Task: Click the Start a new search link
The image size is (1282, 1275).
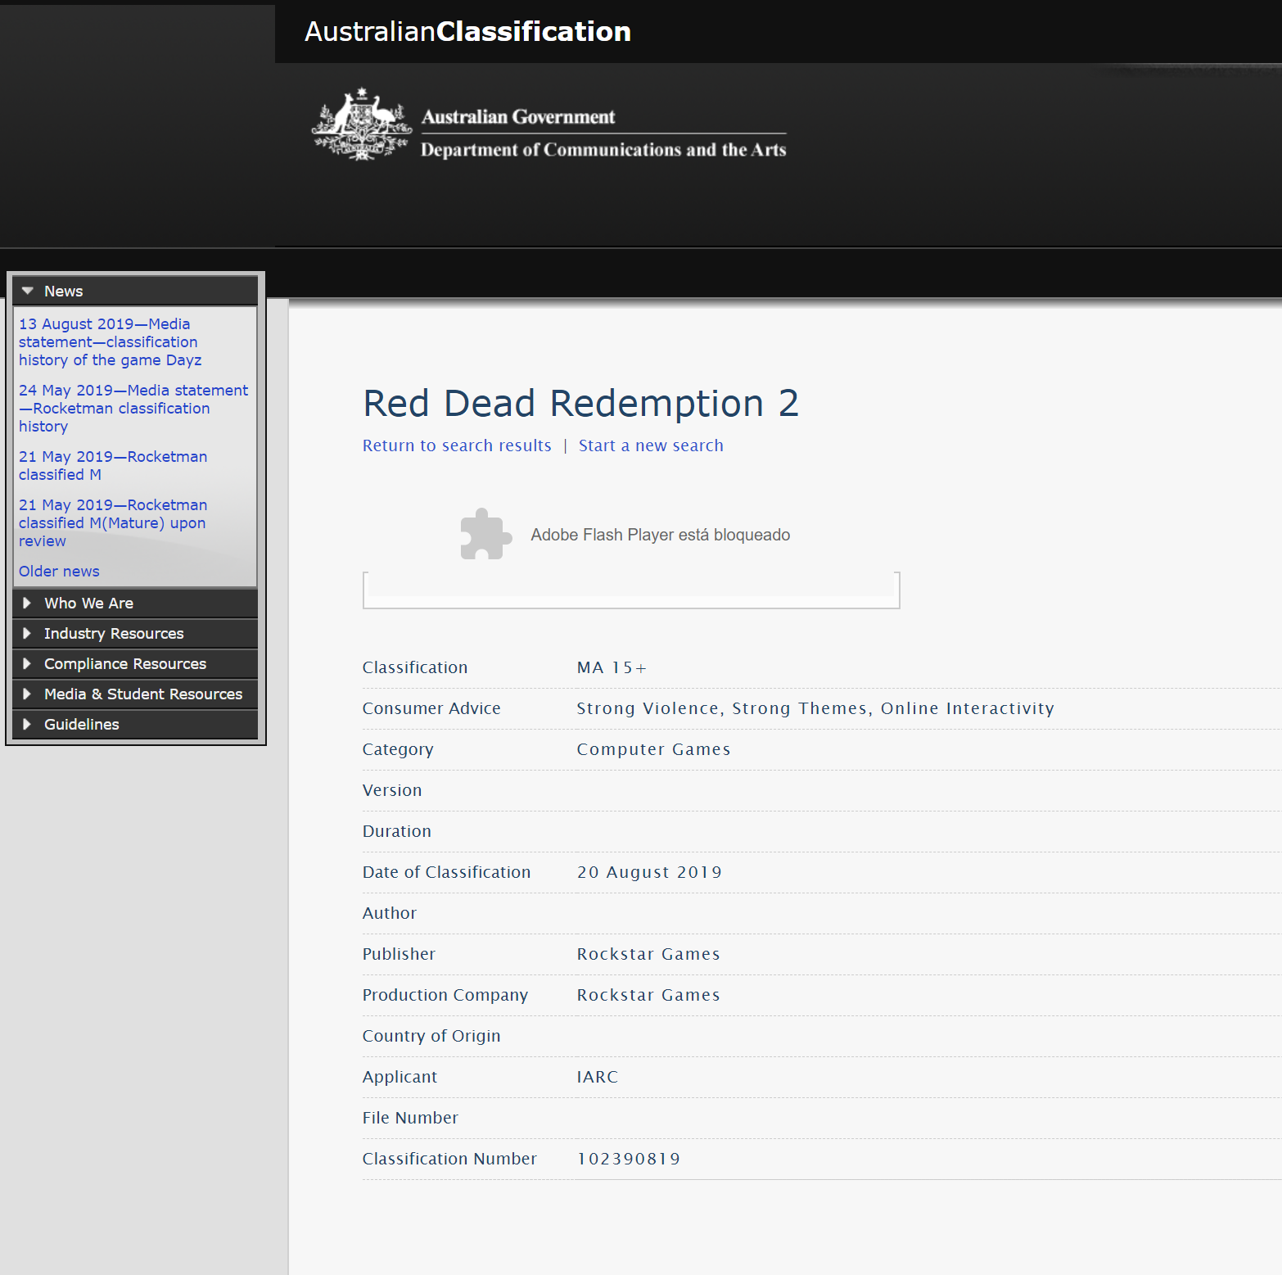Action: pyautogui.click(x=651, y=445)
